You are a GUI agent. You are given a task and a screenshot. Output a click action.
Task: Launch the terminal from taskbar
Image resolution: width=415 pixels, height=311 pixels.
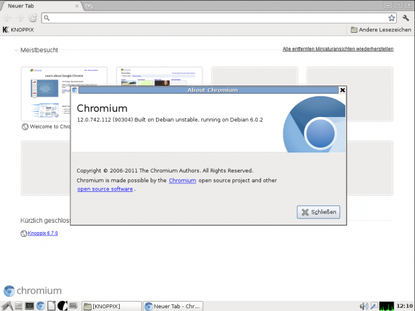[x=29, y=306]
